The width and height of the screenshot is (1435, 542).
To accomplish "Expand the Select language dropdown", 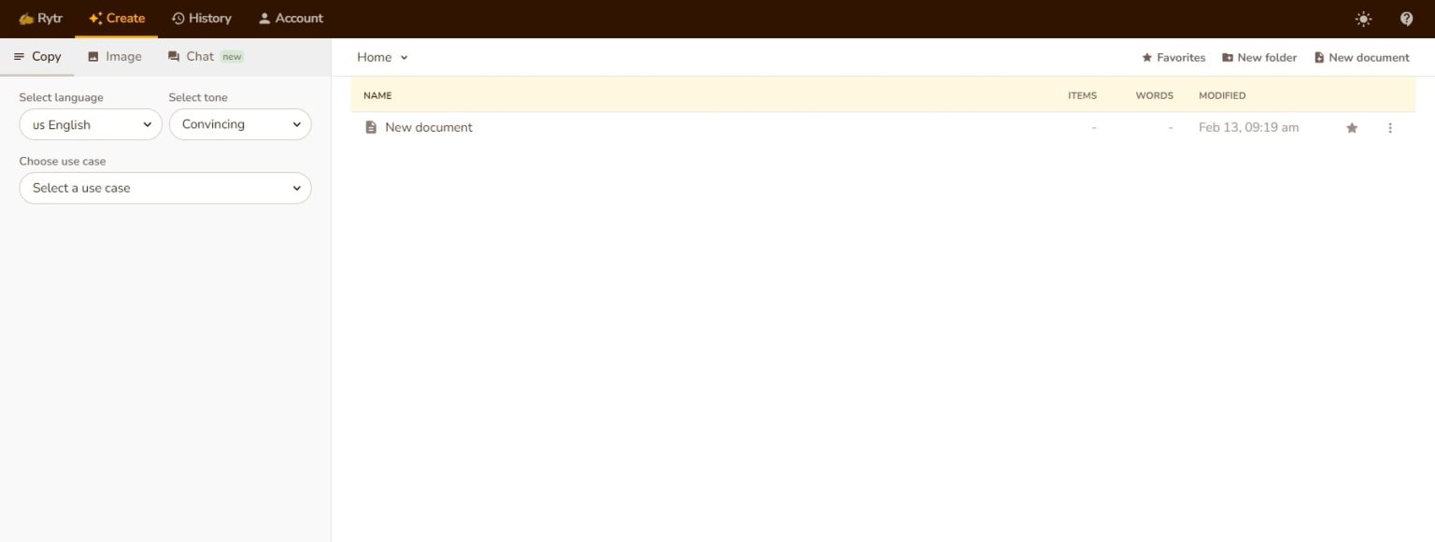I will [91, 124].
